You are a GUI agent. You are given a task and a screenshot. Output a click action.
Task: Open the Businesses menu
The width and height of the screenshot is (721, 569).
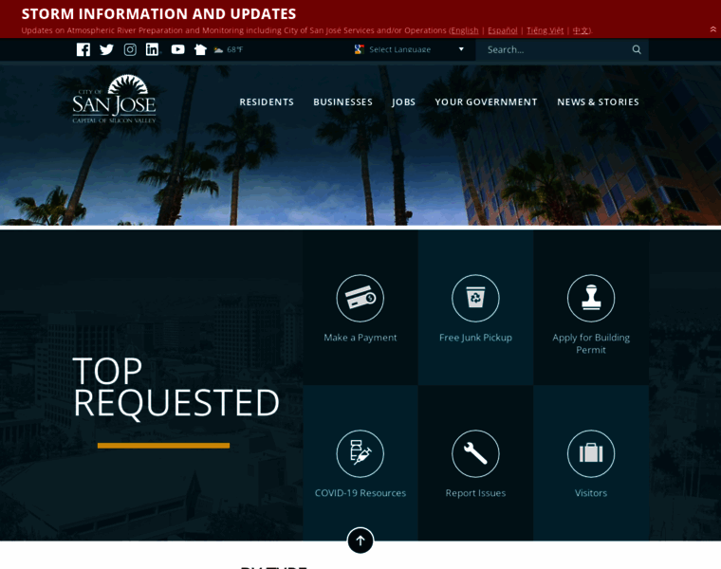pyautogui.click(x=343, y=102)
